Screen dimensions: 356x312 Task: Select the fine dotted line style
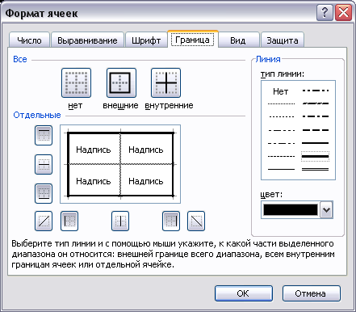click(x=281, y=103)
